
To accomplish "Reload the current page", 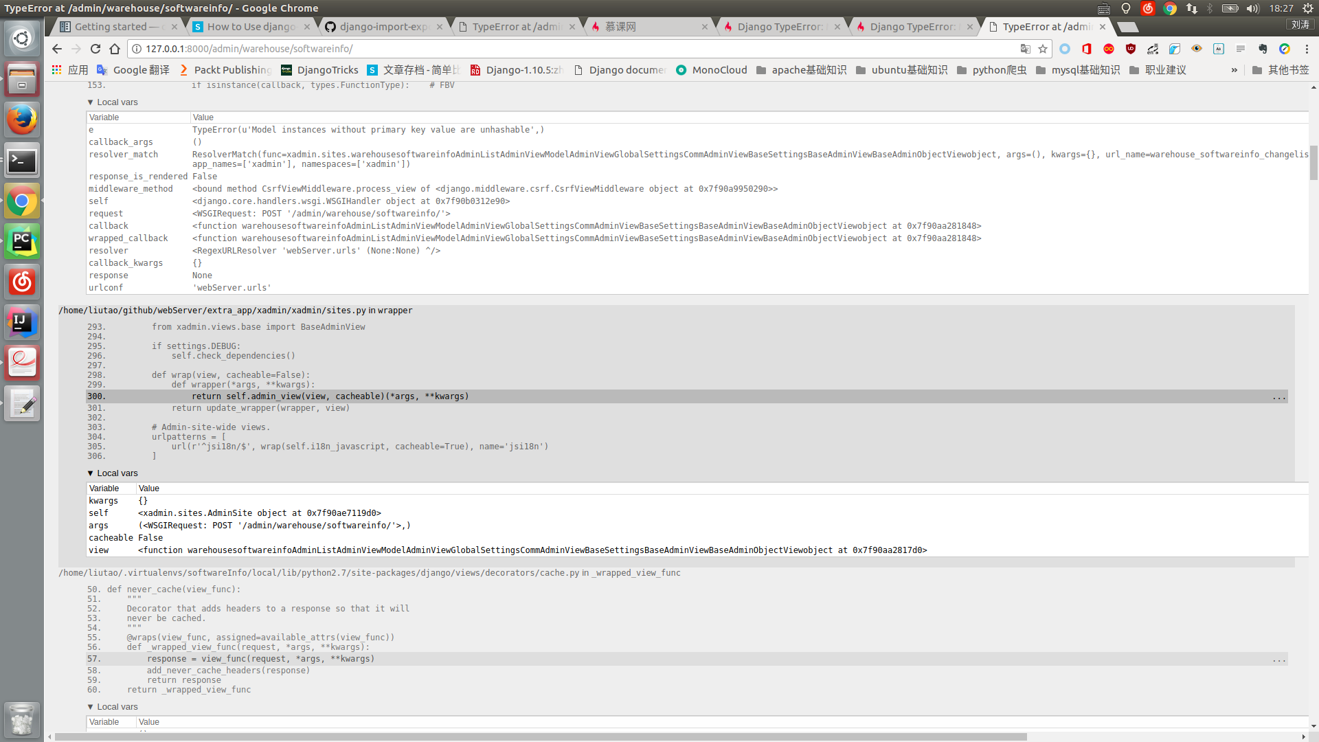I will [x=95, y=49].
